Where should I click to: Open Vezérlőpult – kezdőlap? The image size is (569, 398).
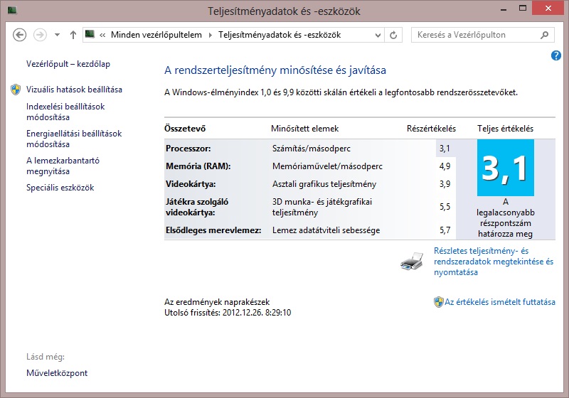click(x=68, y=64)
